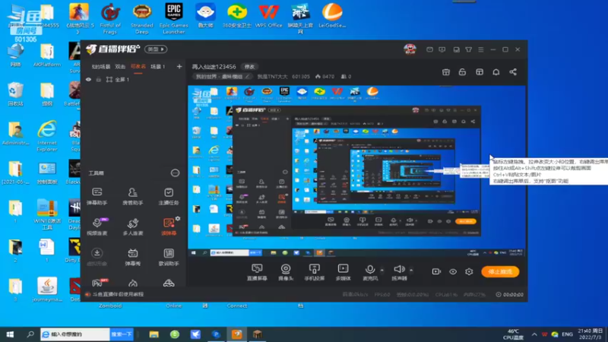
Task: Toggle the unlock padlock icon above the preview
Action: click(x=462, y=72)
